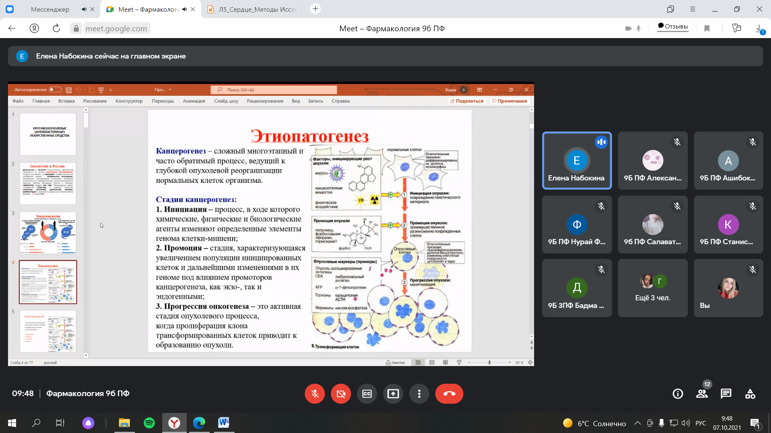Switch to the Мессенджер browser tab
The height and width of the screenshot is (433, 771).
click(x=50, y=9)
